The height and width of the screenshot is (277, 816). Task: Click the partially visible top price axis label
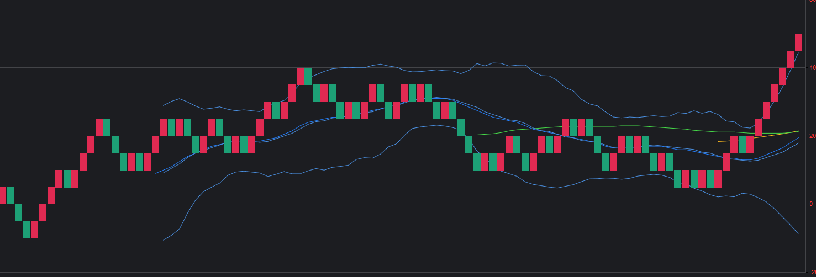tap(812, 2)
